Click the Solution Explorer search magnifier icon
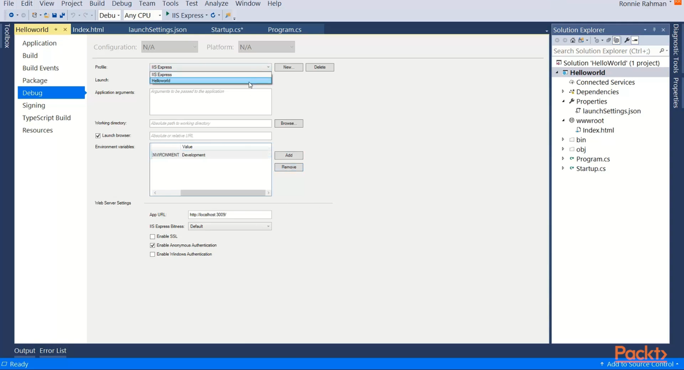 661,51
